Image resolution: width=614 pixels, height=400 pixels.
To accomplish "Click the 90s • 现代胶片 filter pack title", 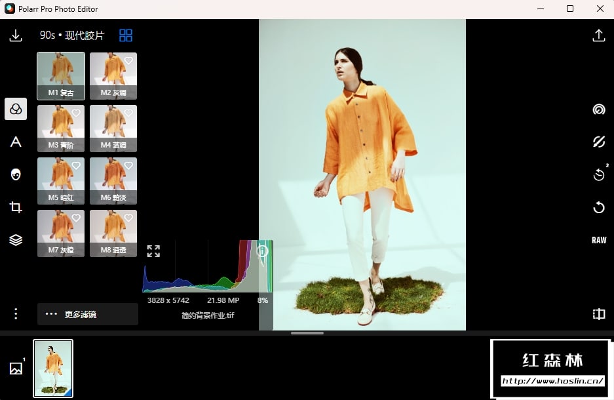I will point(72,35).
